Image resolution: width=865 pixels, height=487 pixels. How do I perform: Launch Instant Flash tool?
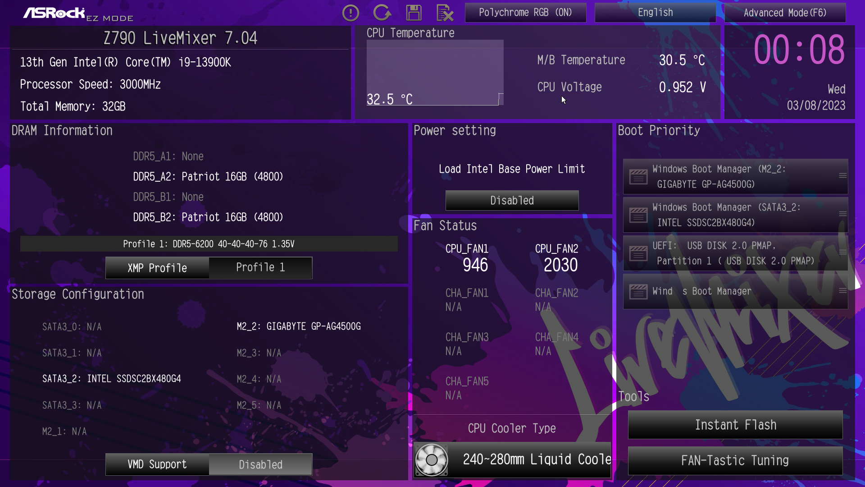coord(735,425)
